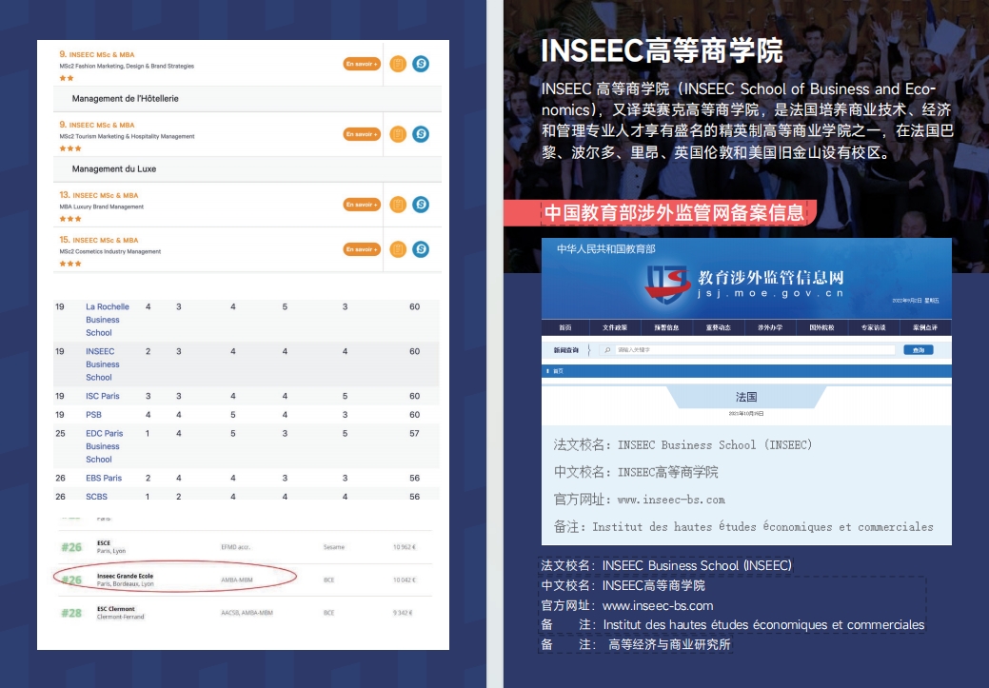Open the orange clipboard icon for Cosmetics Industry Management
Image resolution: width=989 pixels, height=688 pixels.
point(397,249)
